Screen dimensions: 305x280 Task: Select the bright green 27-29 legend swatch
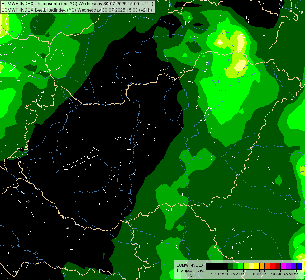click(241, 266)
